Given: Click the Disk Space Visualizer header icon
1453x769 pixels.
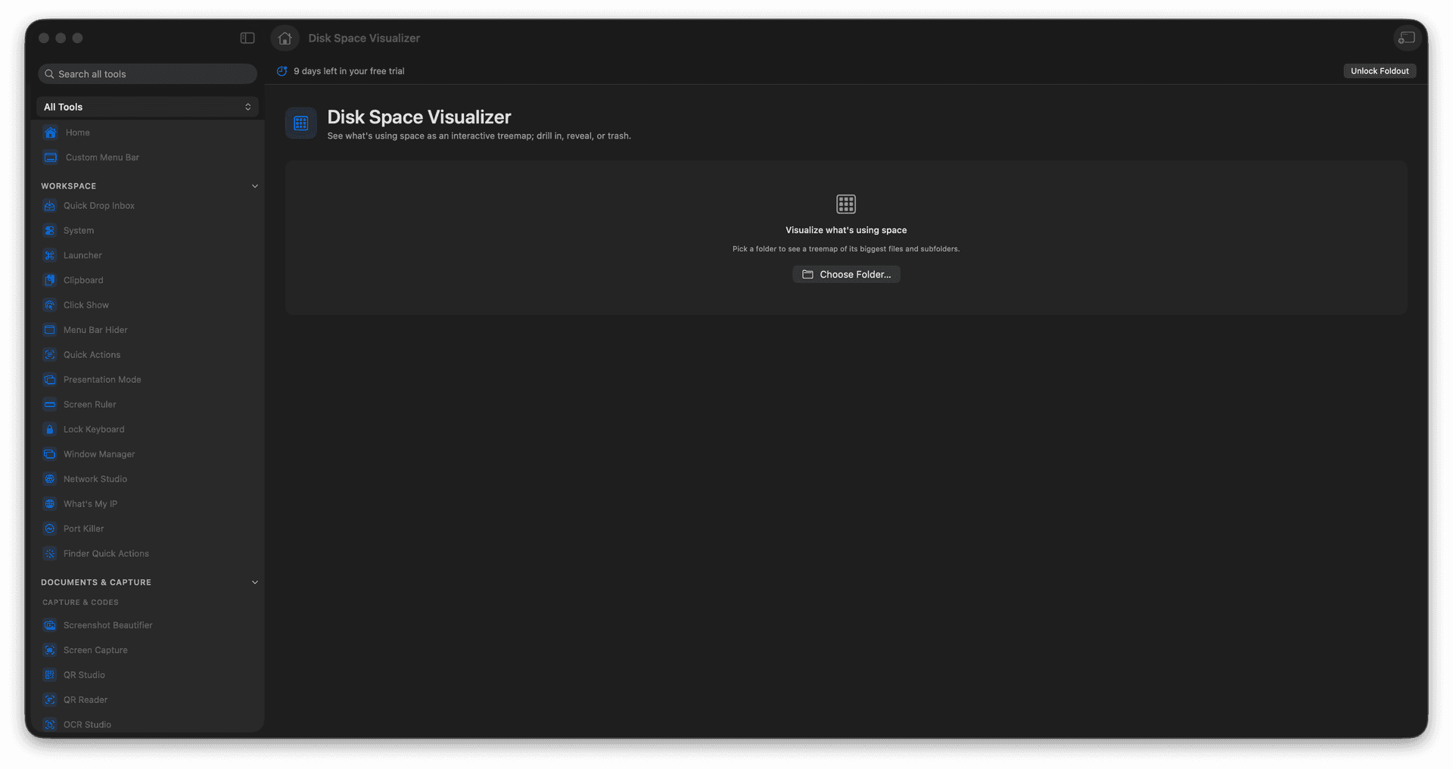Looking at the screenshot, I should pyautogui.click(x=301, y=123).
